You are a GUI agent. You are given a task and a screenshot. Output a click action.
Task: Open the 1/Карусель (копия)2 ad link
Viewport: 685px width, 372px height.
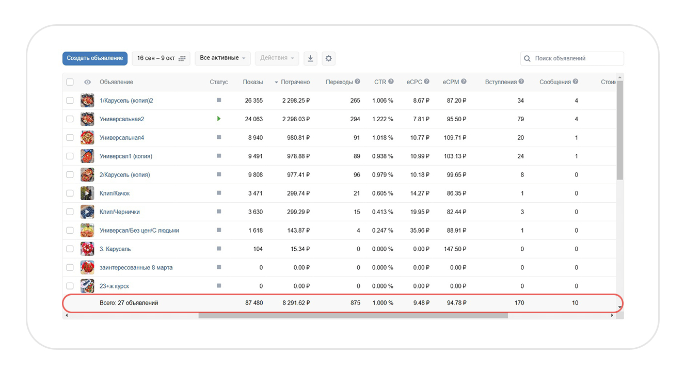[126, 101]
